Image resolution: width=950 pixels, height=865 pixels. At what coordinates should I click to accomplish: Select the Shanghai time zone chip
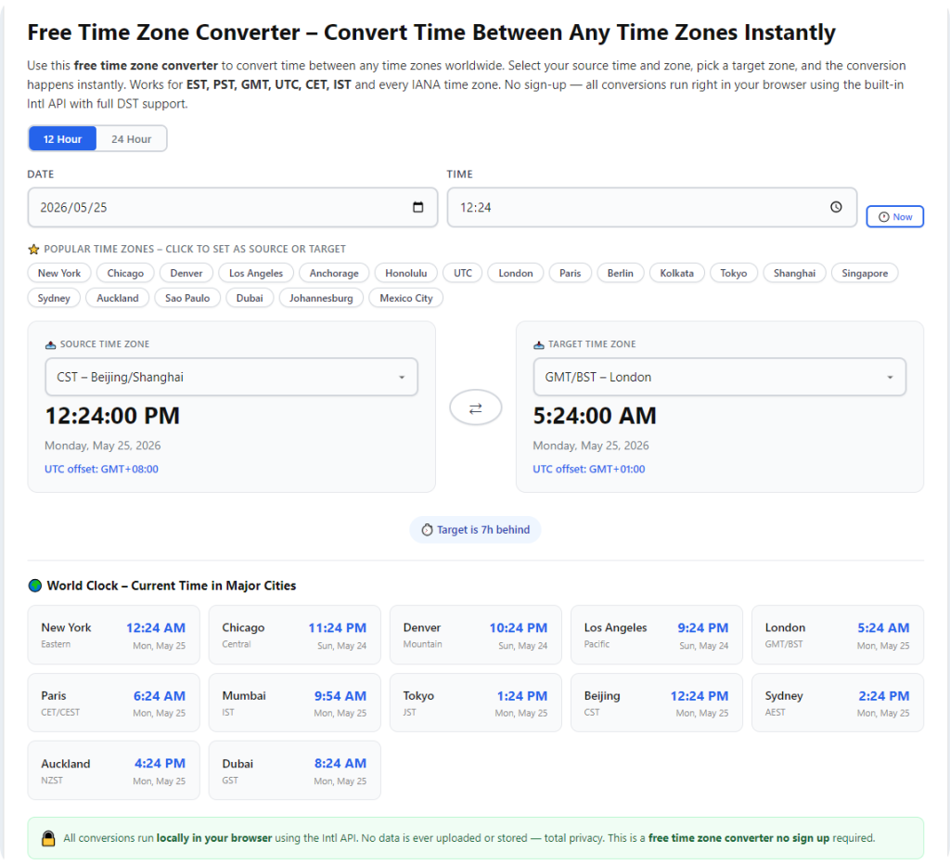794,274
